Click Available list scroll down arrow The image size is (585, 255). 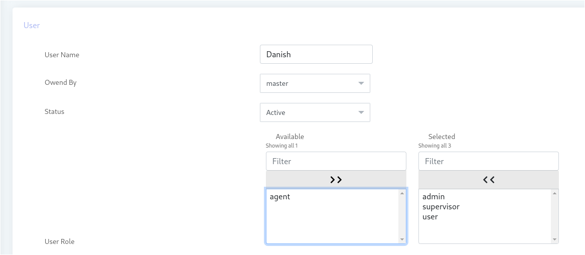point(402,240)
